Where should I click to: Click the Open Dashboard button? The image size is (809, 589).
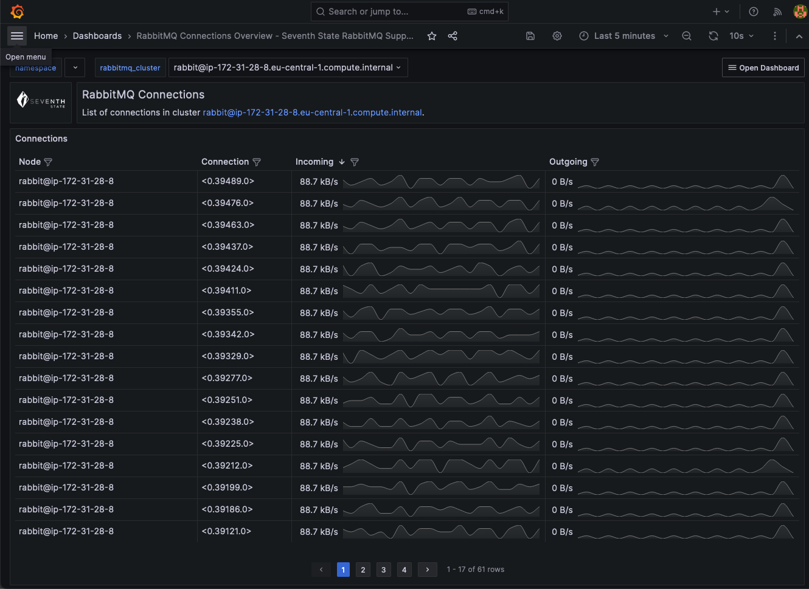[763, 67]
